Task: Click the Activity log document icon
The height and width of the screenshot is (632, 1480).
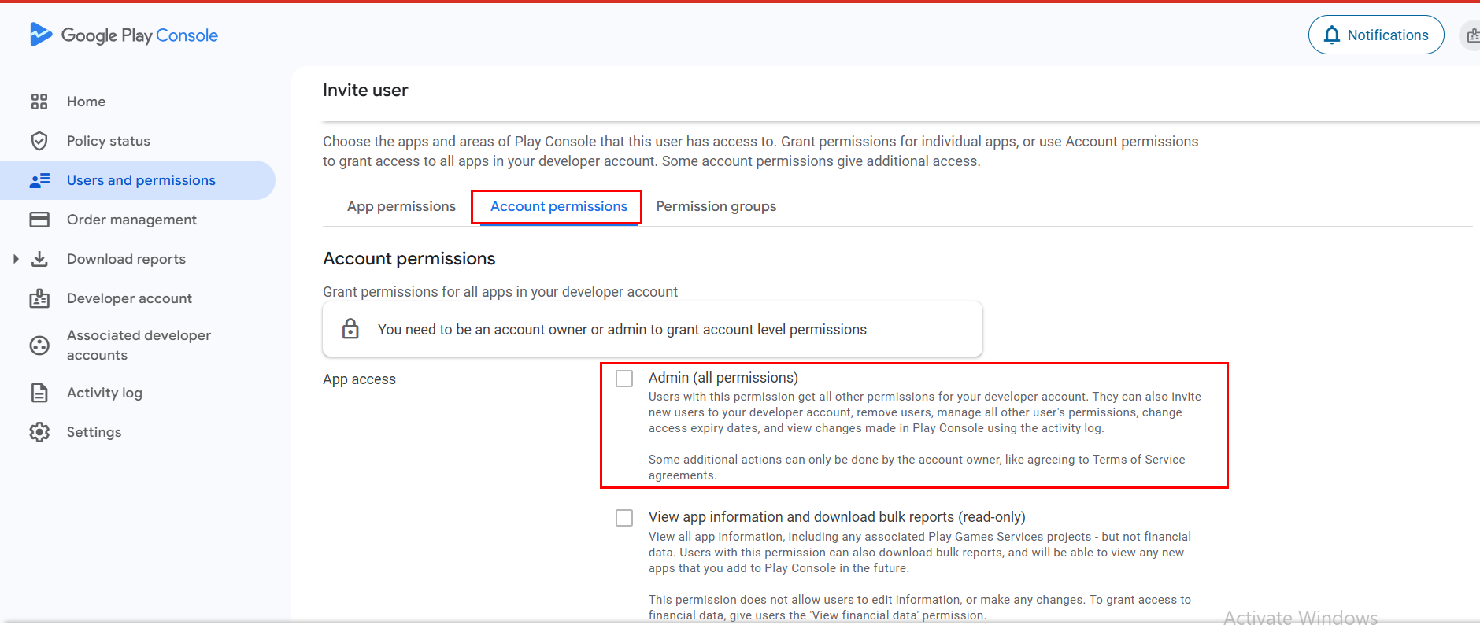Action: pos(39,393)
